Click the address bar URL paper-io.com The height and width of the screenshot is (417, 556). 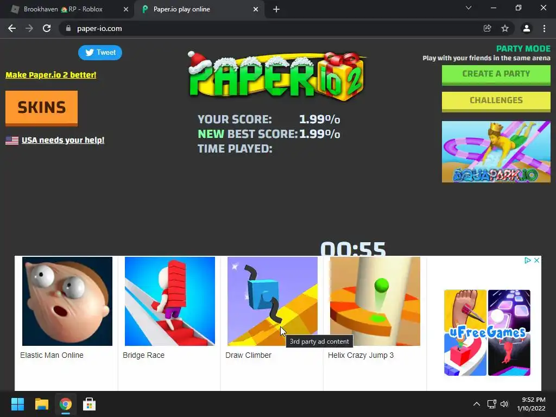(x=99, y=28)
